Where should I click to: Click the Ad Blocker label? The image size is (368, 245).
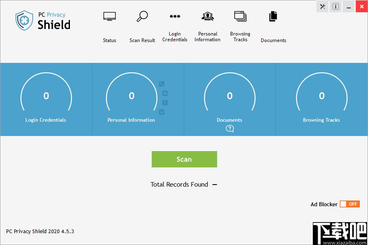pos(324,204)
